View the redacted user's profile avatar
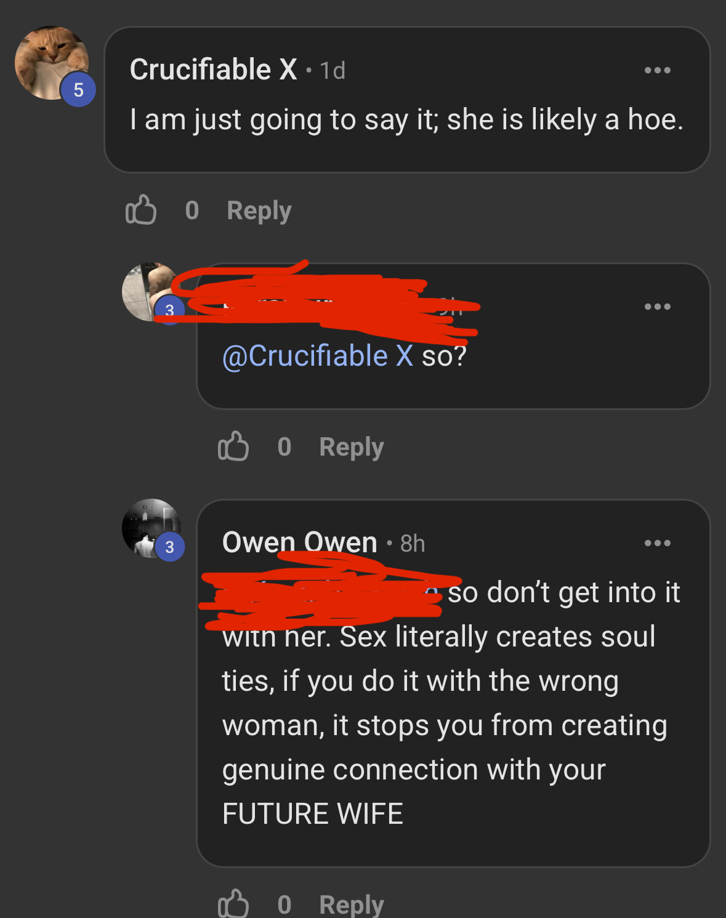This screenshot has height=918, width=726. (x=151, y=292)
